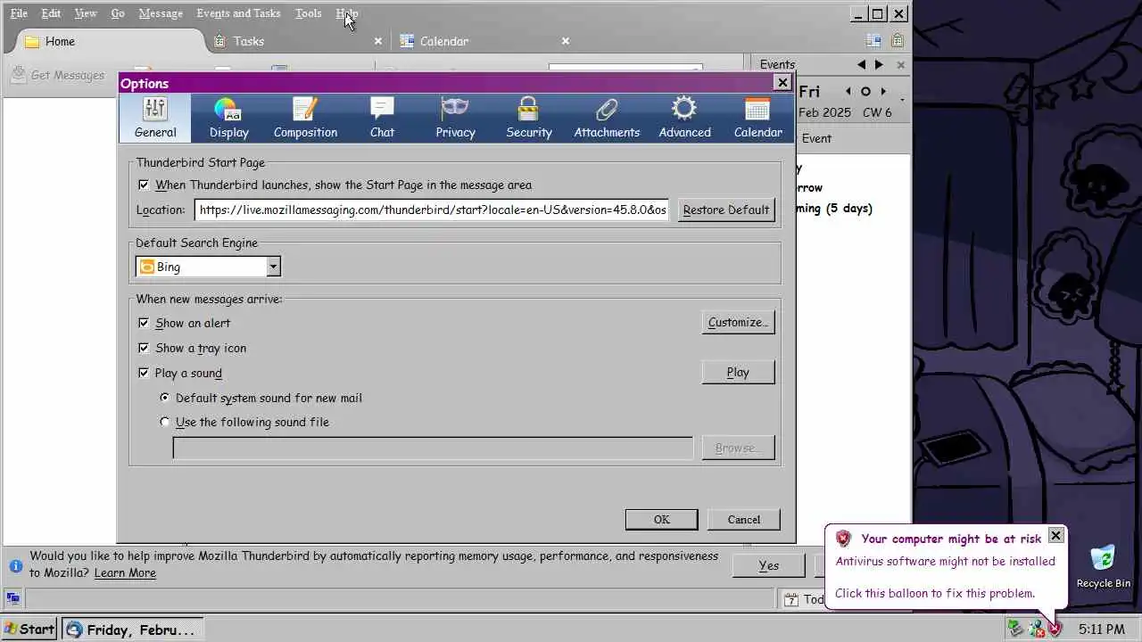Click the Get Messages toolbar button

coord(59,75)
